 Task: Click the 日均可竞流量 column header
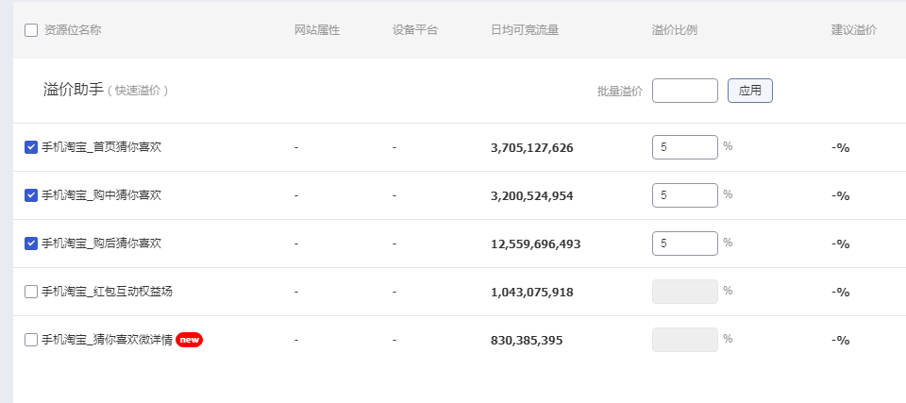click(526, 30)
